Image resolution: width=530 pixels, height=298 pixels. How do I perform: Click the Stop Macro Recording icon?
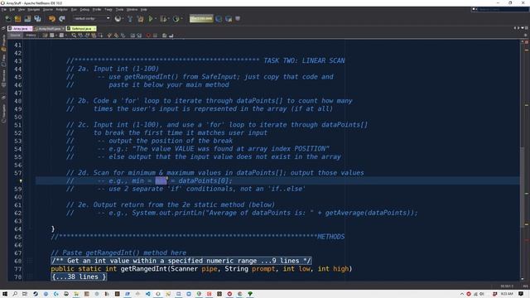(x=155, y=35)
